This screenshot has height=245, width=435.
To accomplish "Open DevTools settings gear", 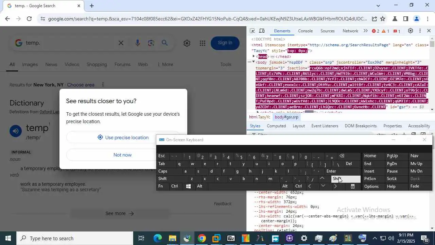I will tap(411, 31).
